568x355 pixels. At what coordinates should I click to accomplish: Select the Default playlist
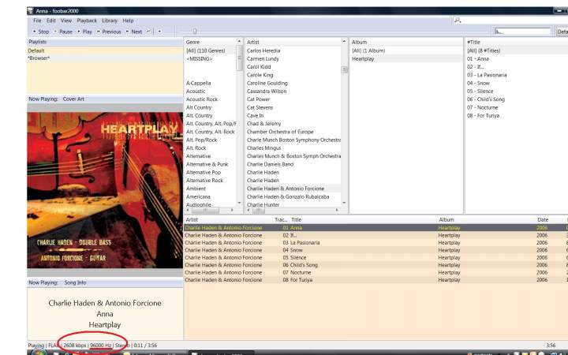[105, 50]
